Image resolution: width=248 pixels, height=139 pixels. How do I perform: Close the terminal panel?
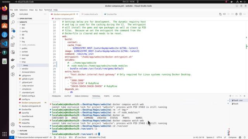(x=245, y=96)
